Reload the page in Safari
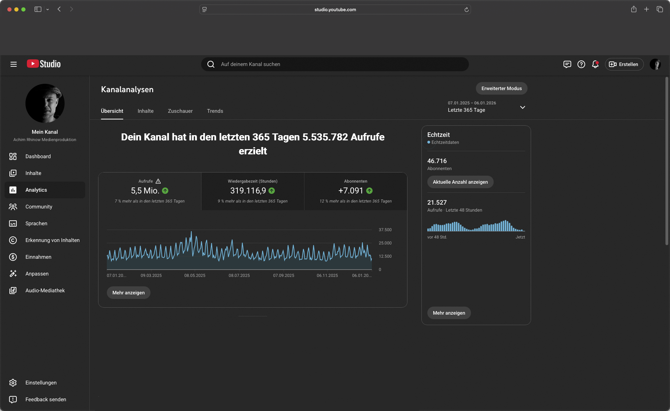The height and width of the screenshot is (411, 670). click(x=466, y=9)
